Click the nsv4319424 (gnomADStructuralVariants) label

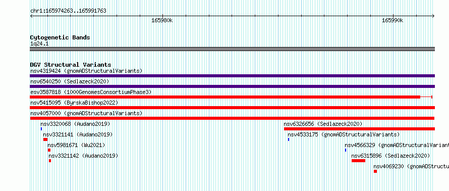pyautogui.click(x=86, y=71)
